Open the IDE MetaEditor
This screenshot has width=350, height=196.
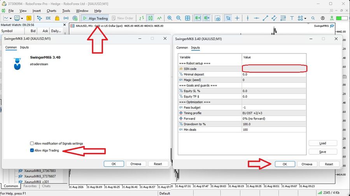pyautogui.click(x=48, y=18)
